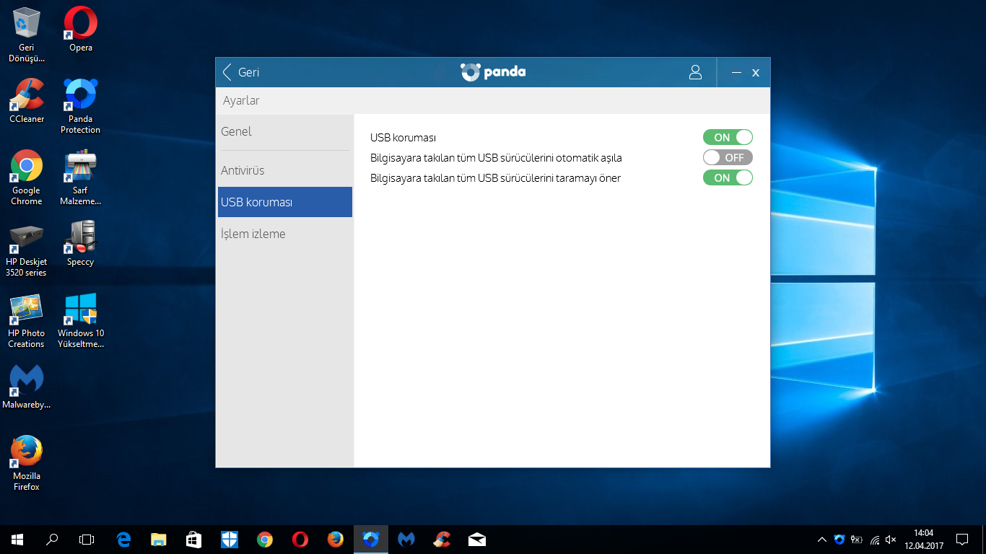Open Wi-Fi network tray icon
This screenshot has height=554, width=986.
coord(874,540)
